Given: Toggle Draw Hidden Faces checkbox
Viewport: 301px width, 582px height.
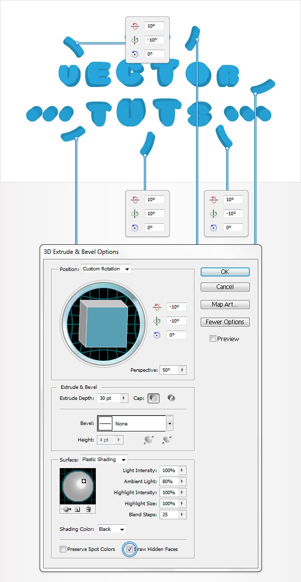Looking at the screenshot, I should point(129,549).
